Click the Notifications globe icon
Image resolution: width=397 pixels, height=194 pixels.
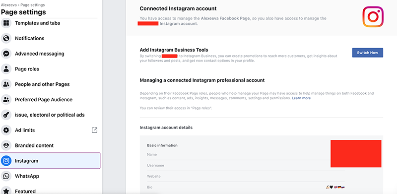coord(6,38)
